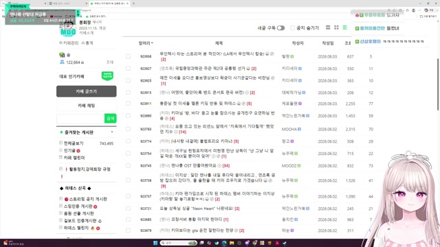The height and width of the screenshot is (247, 440).
Task: Click the 작성일 column header
Action: pos(328,43)
